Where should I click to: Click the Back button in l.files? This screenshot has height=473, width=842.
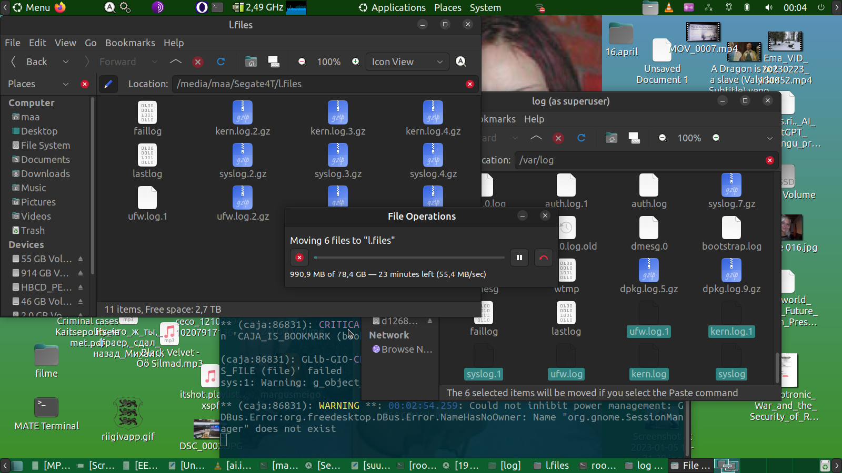point(31,62)
